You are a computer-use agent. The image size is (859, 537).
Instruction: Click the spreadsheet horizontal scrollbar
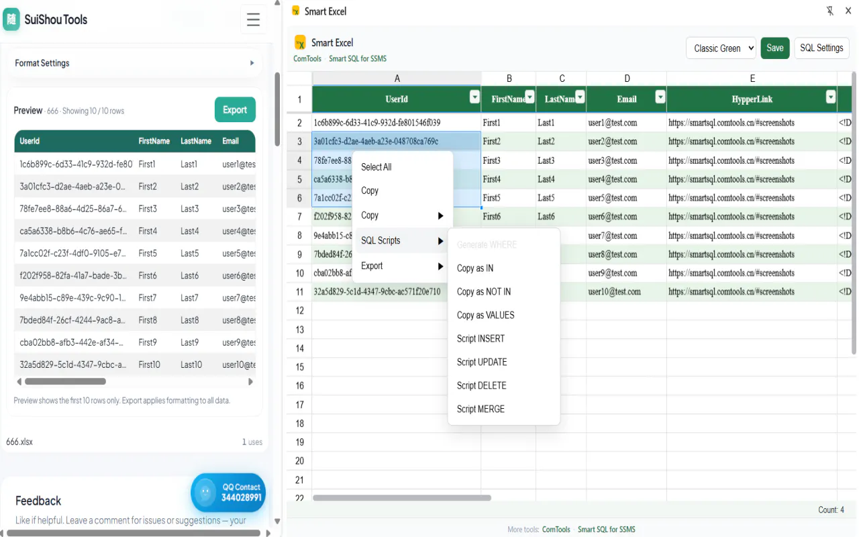pyautogui.click(x=402, y=497)
